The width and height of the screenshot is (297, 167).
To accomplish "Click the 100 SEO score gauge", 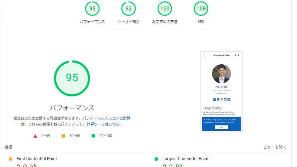I will coord(201,9).
